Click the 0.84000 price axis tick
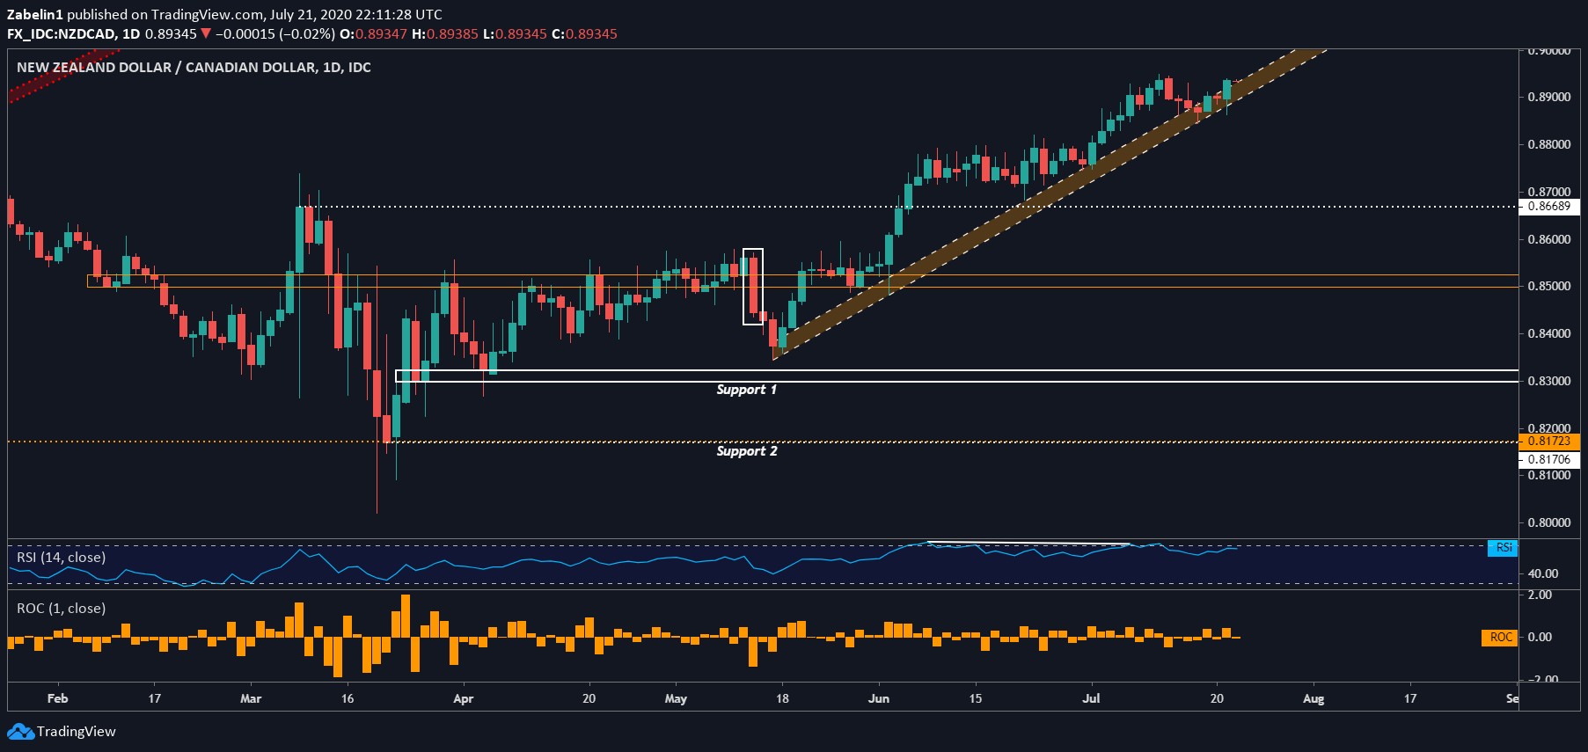This screenshot has height=752, width=1588. [1548, 333]
